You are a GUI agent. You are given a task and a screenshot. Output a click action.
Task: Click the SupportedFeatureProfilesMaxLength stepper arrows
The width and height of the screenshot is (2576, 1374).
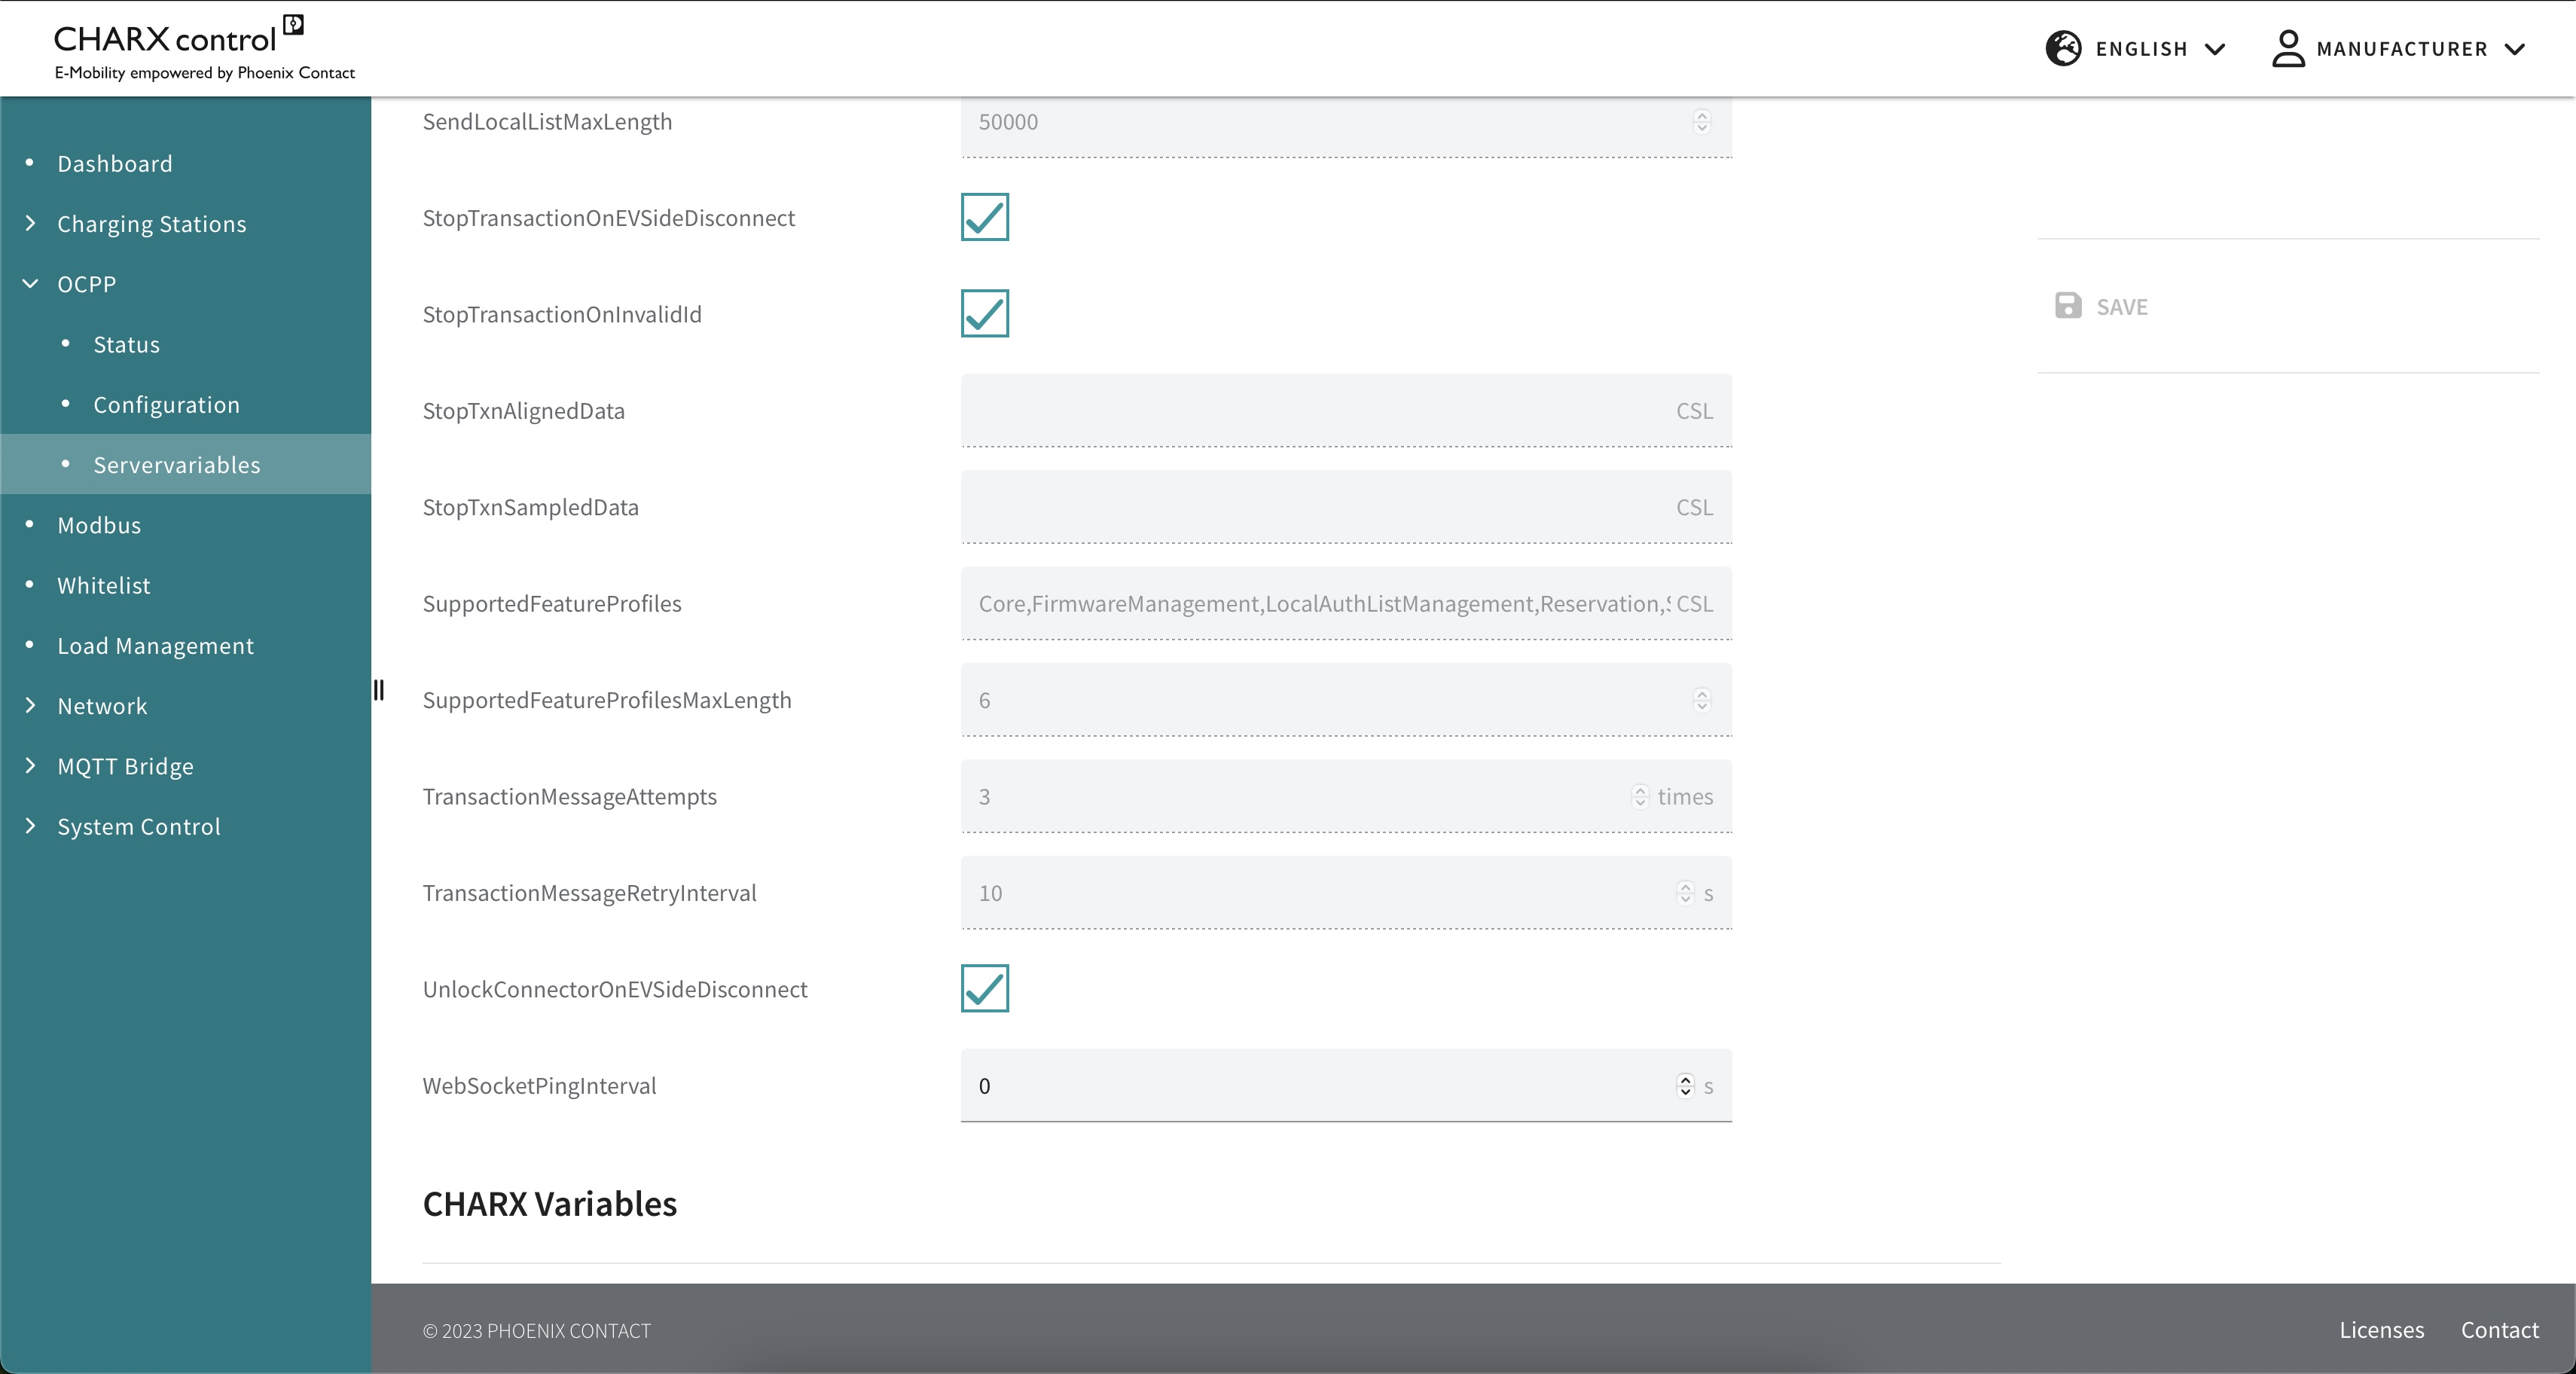1702,700
